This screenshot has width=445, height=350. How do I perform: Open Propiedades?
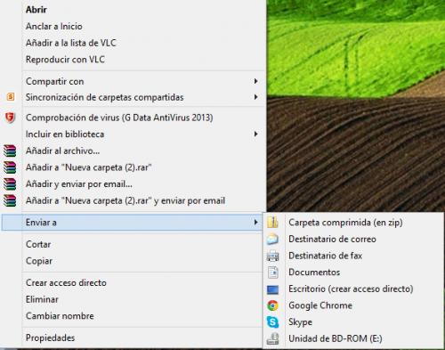click(50, 338)
